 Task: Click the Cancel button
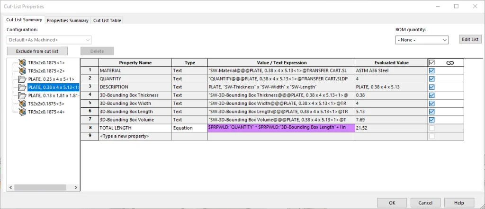tap(425, 203)
